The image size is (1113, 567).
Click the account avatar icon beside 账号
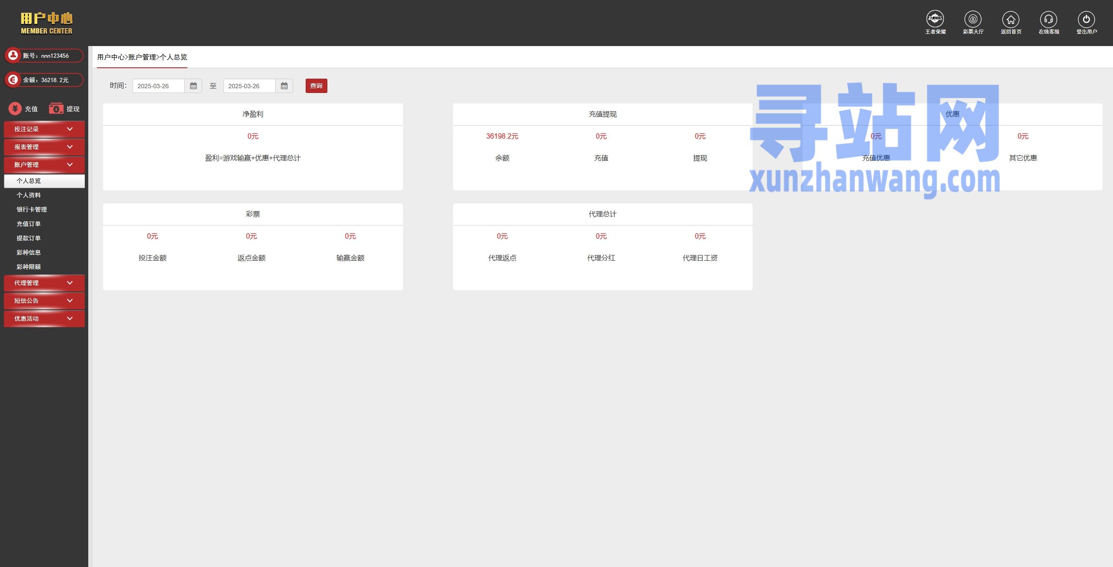(x=13, y=55)
